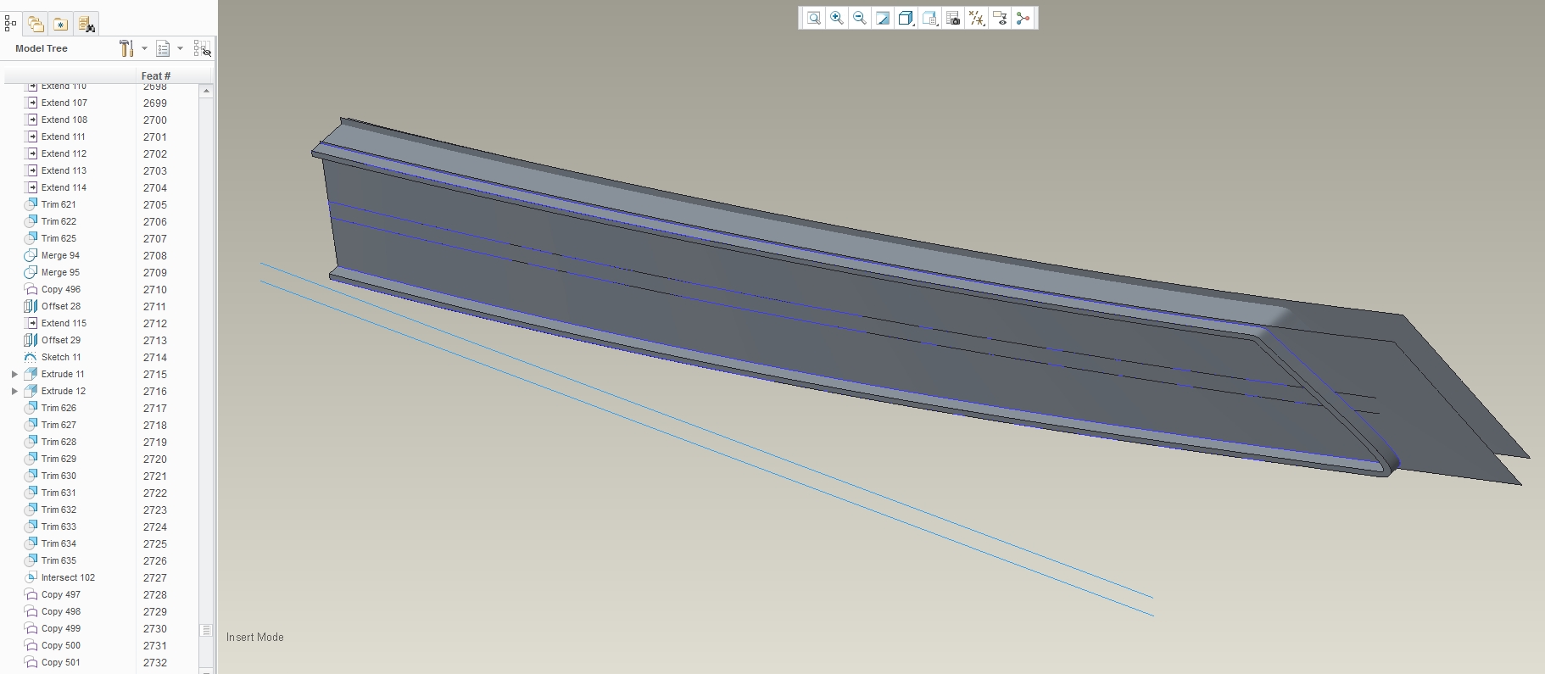The height and width of the screenshot is (674, 1545).
Task: Select the Zoom Out tool
Action: click(x=860, y=18)
